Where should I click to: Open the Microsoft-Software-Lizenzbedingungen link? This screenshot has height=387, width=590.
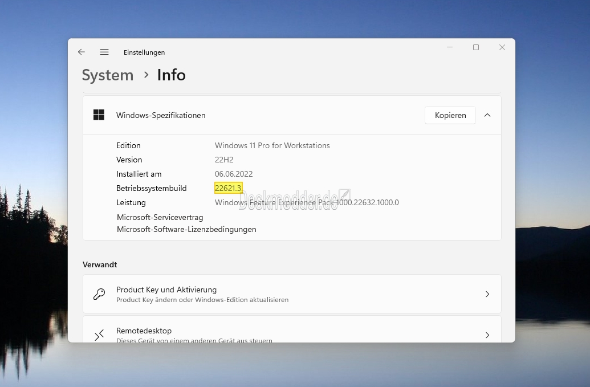pos(186,230)
